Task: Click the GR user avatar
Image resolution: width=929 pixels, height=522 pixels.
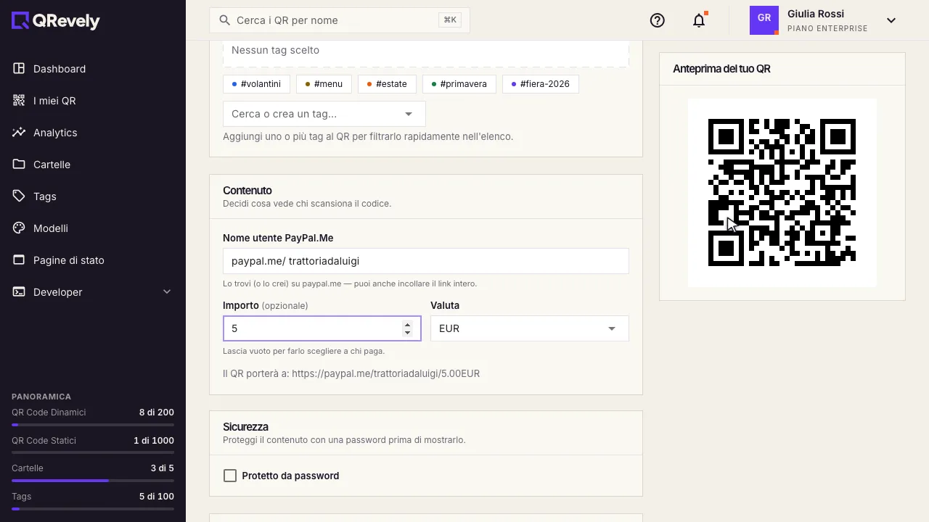Action: 764,20
